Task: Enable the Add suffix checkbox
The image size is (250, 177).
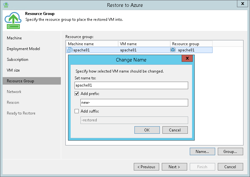Action: pos(77,111)
